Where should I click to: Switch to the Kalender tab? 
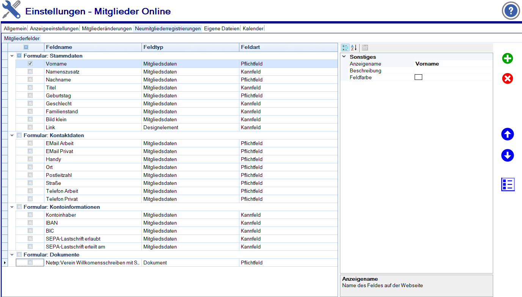(253, 28)
